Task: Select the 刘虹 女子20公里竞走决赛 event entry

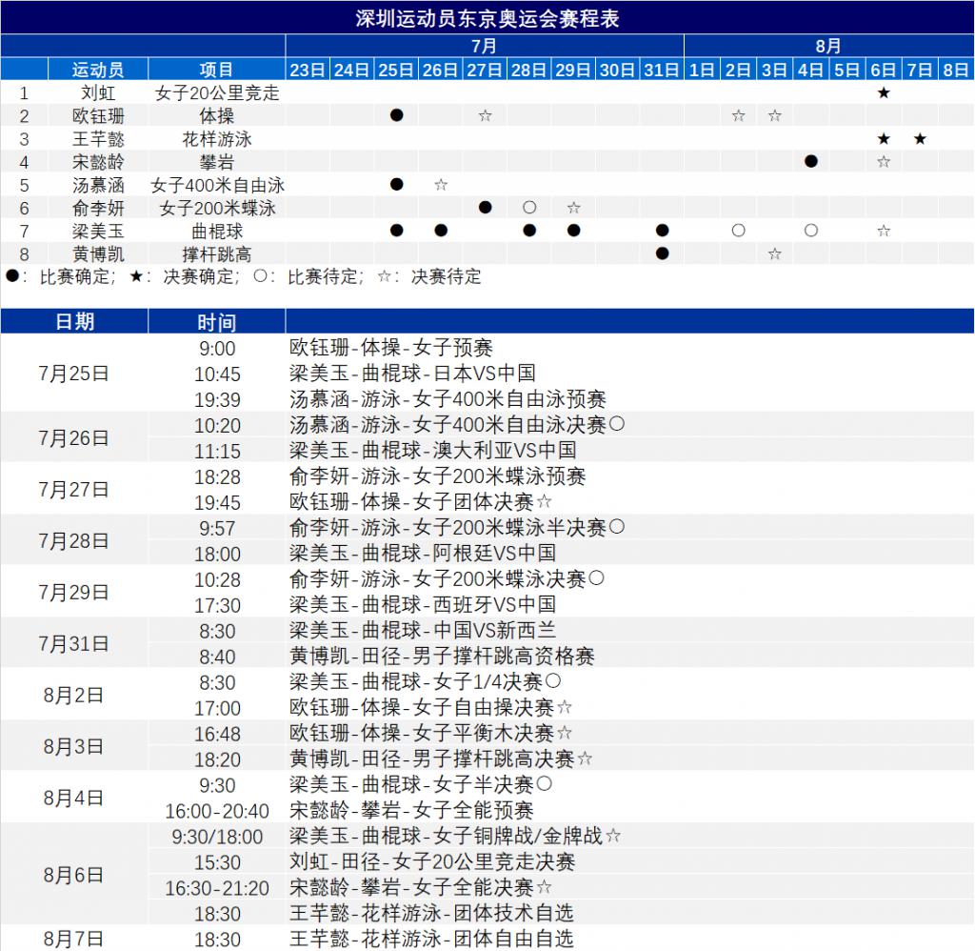Action: [432, 861]
